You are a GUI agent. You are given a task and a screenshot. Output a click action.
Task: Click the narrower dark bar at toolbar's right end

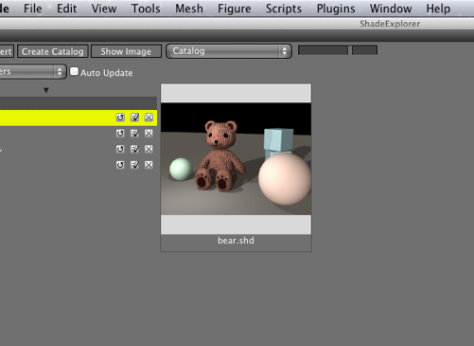[x=364, y=50]
